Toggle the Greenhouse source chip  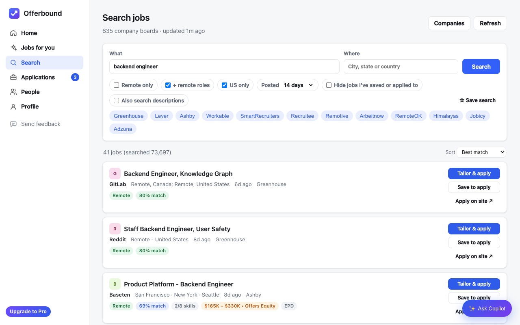coord(129,116)
